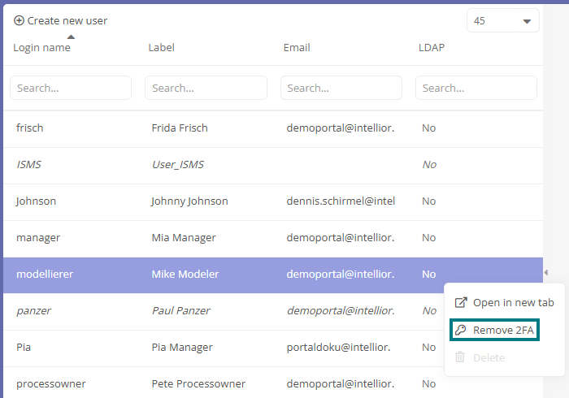Select the Johnny Johnson user row

[x=273, y=201]
